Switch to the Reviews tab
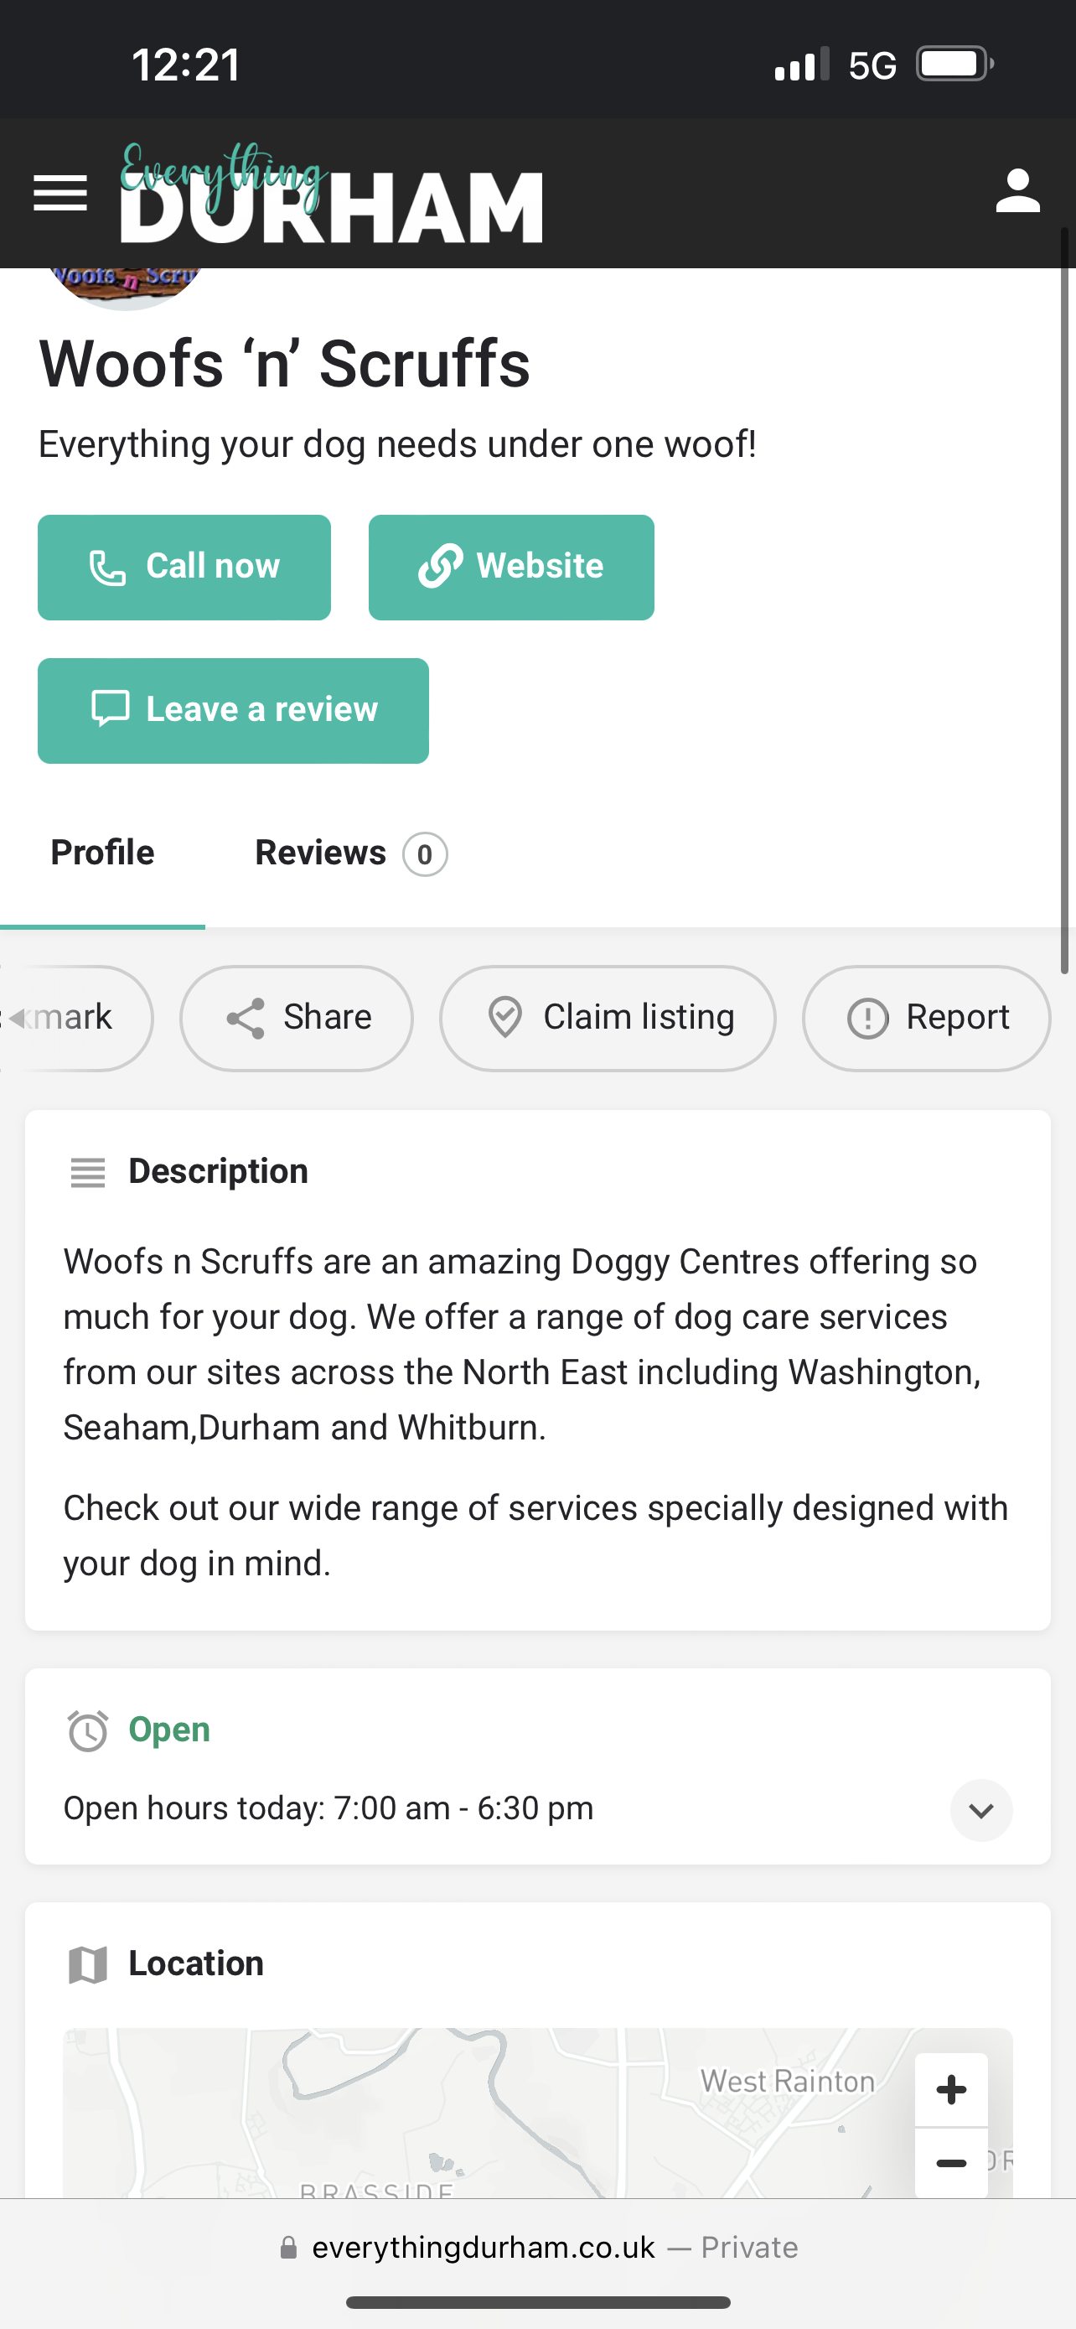This screenshot has height=2329, width=1076. [x=349, y=853]
